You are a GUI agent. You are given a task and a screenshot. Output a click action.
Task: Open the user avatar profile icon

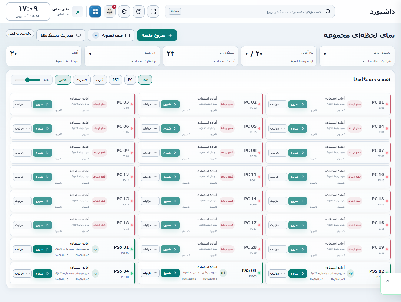pos(78,12)
